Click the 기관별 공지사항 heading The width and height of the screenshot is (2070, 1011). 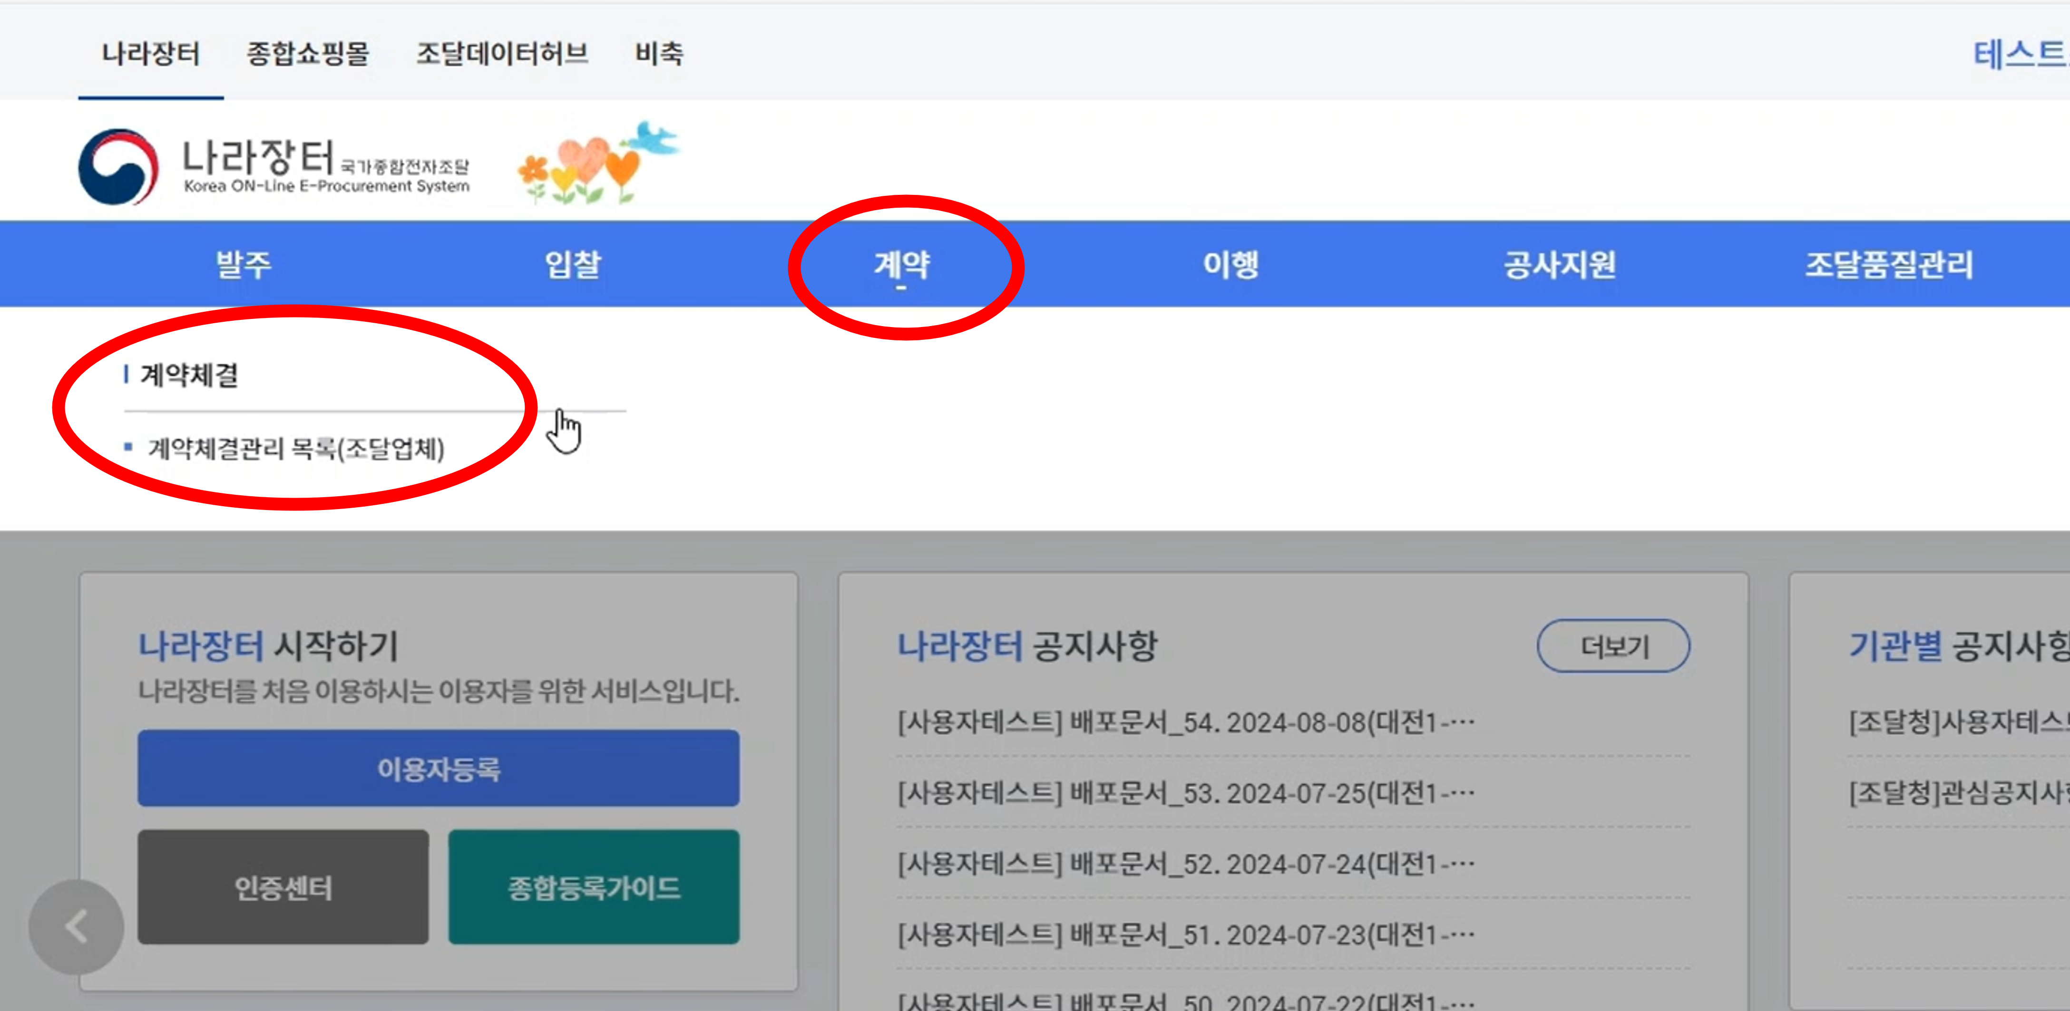click(x=1959, y=646)
